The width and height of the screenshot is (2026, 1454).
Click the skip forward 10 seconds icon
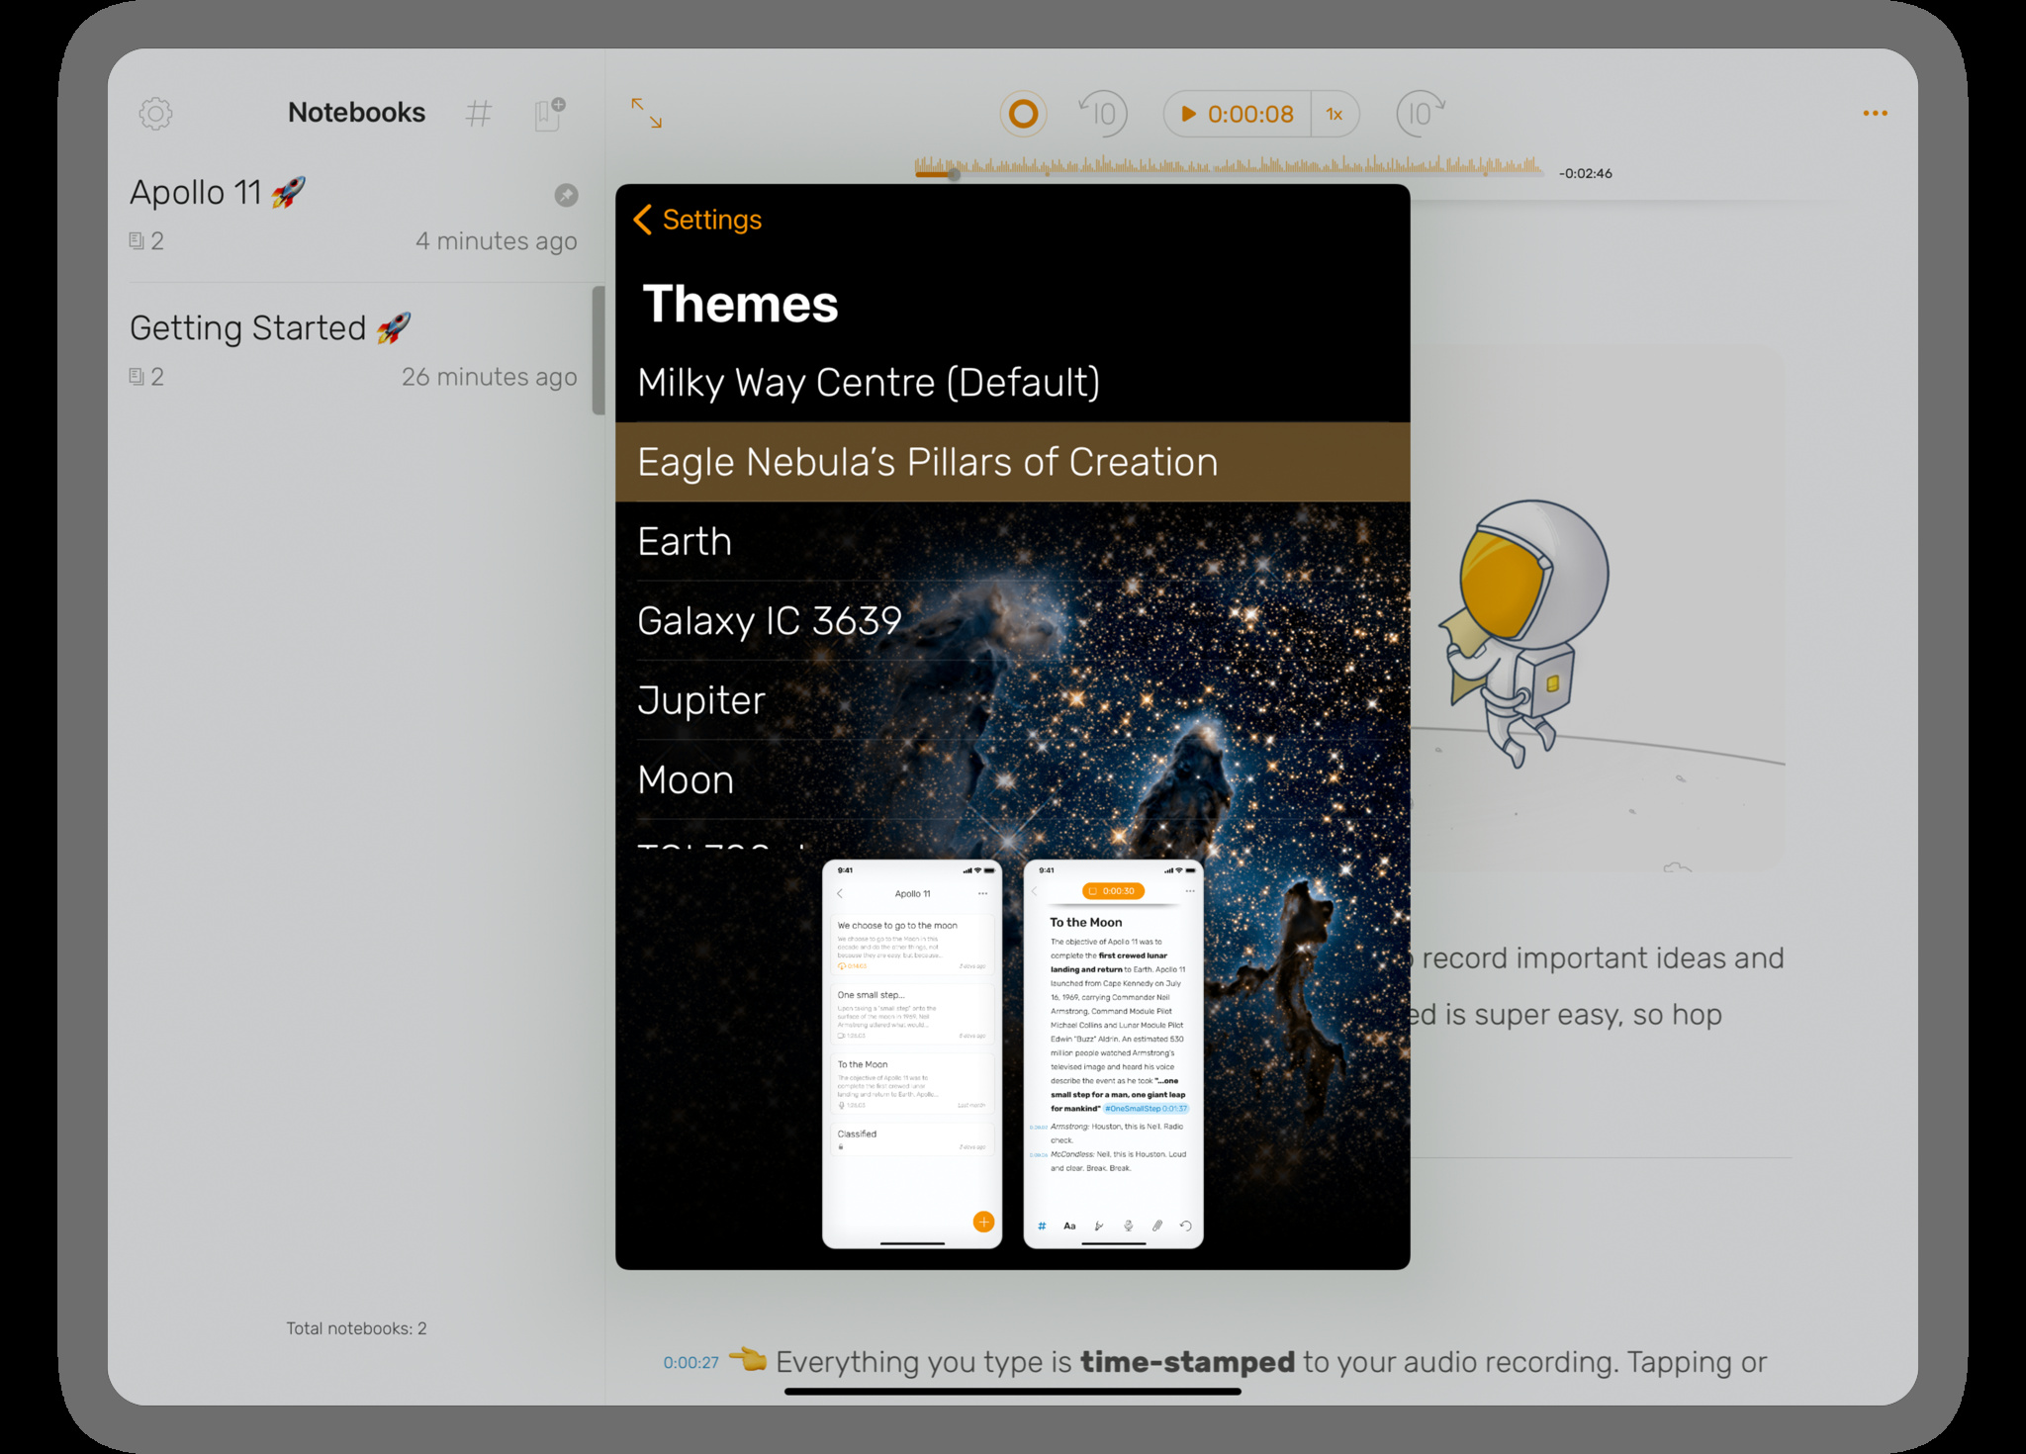coord(1419,114)
